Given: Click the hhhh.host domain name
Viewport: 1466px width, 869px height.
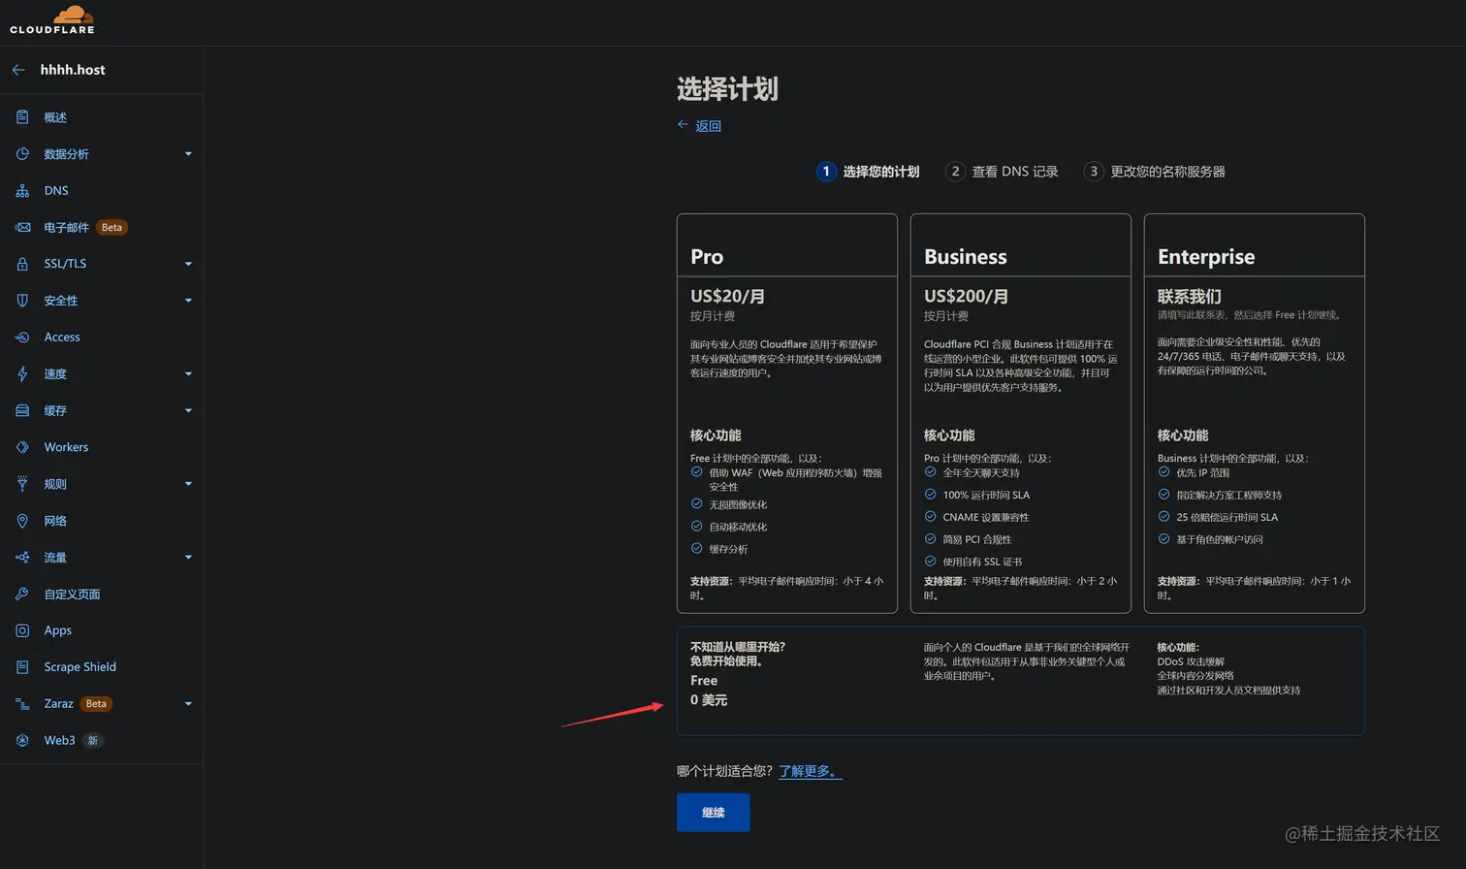Looking at the screenshot, I should click(73, 70).
